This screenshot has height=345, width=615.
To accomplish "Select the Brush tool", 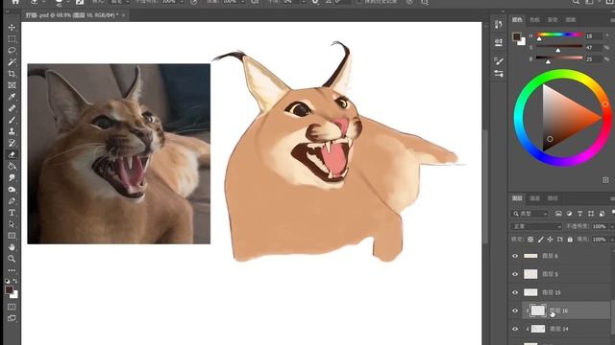I will [x=12, y=120].
